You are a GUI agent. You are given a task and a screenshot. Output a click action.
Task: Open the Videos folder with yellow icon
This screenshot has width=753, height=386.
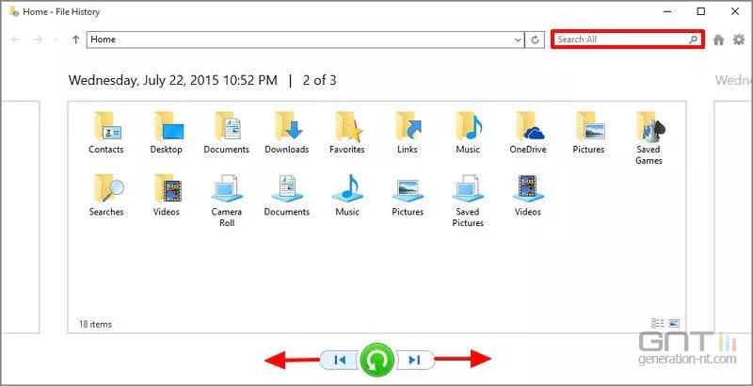click(x=167, y=196)
